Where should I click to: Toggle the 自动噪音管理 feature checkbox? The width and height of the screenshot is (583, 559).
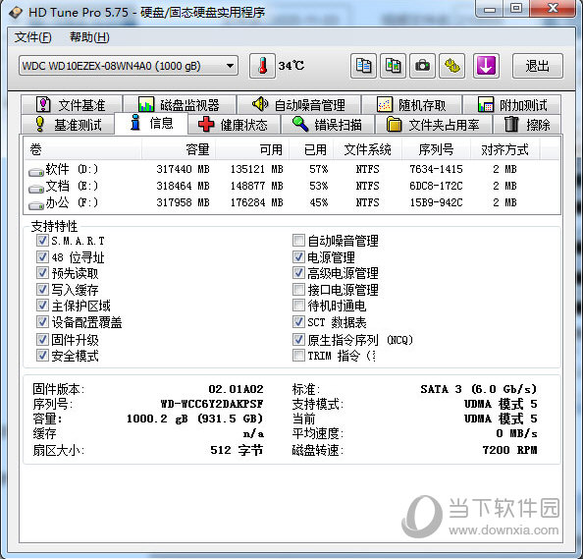pyautogui.click(x=298, y=240)
